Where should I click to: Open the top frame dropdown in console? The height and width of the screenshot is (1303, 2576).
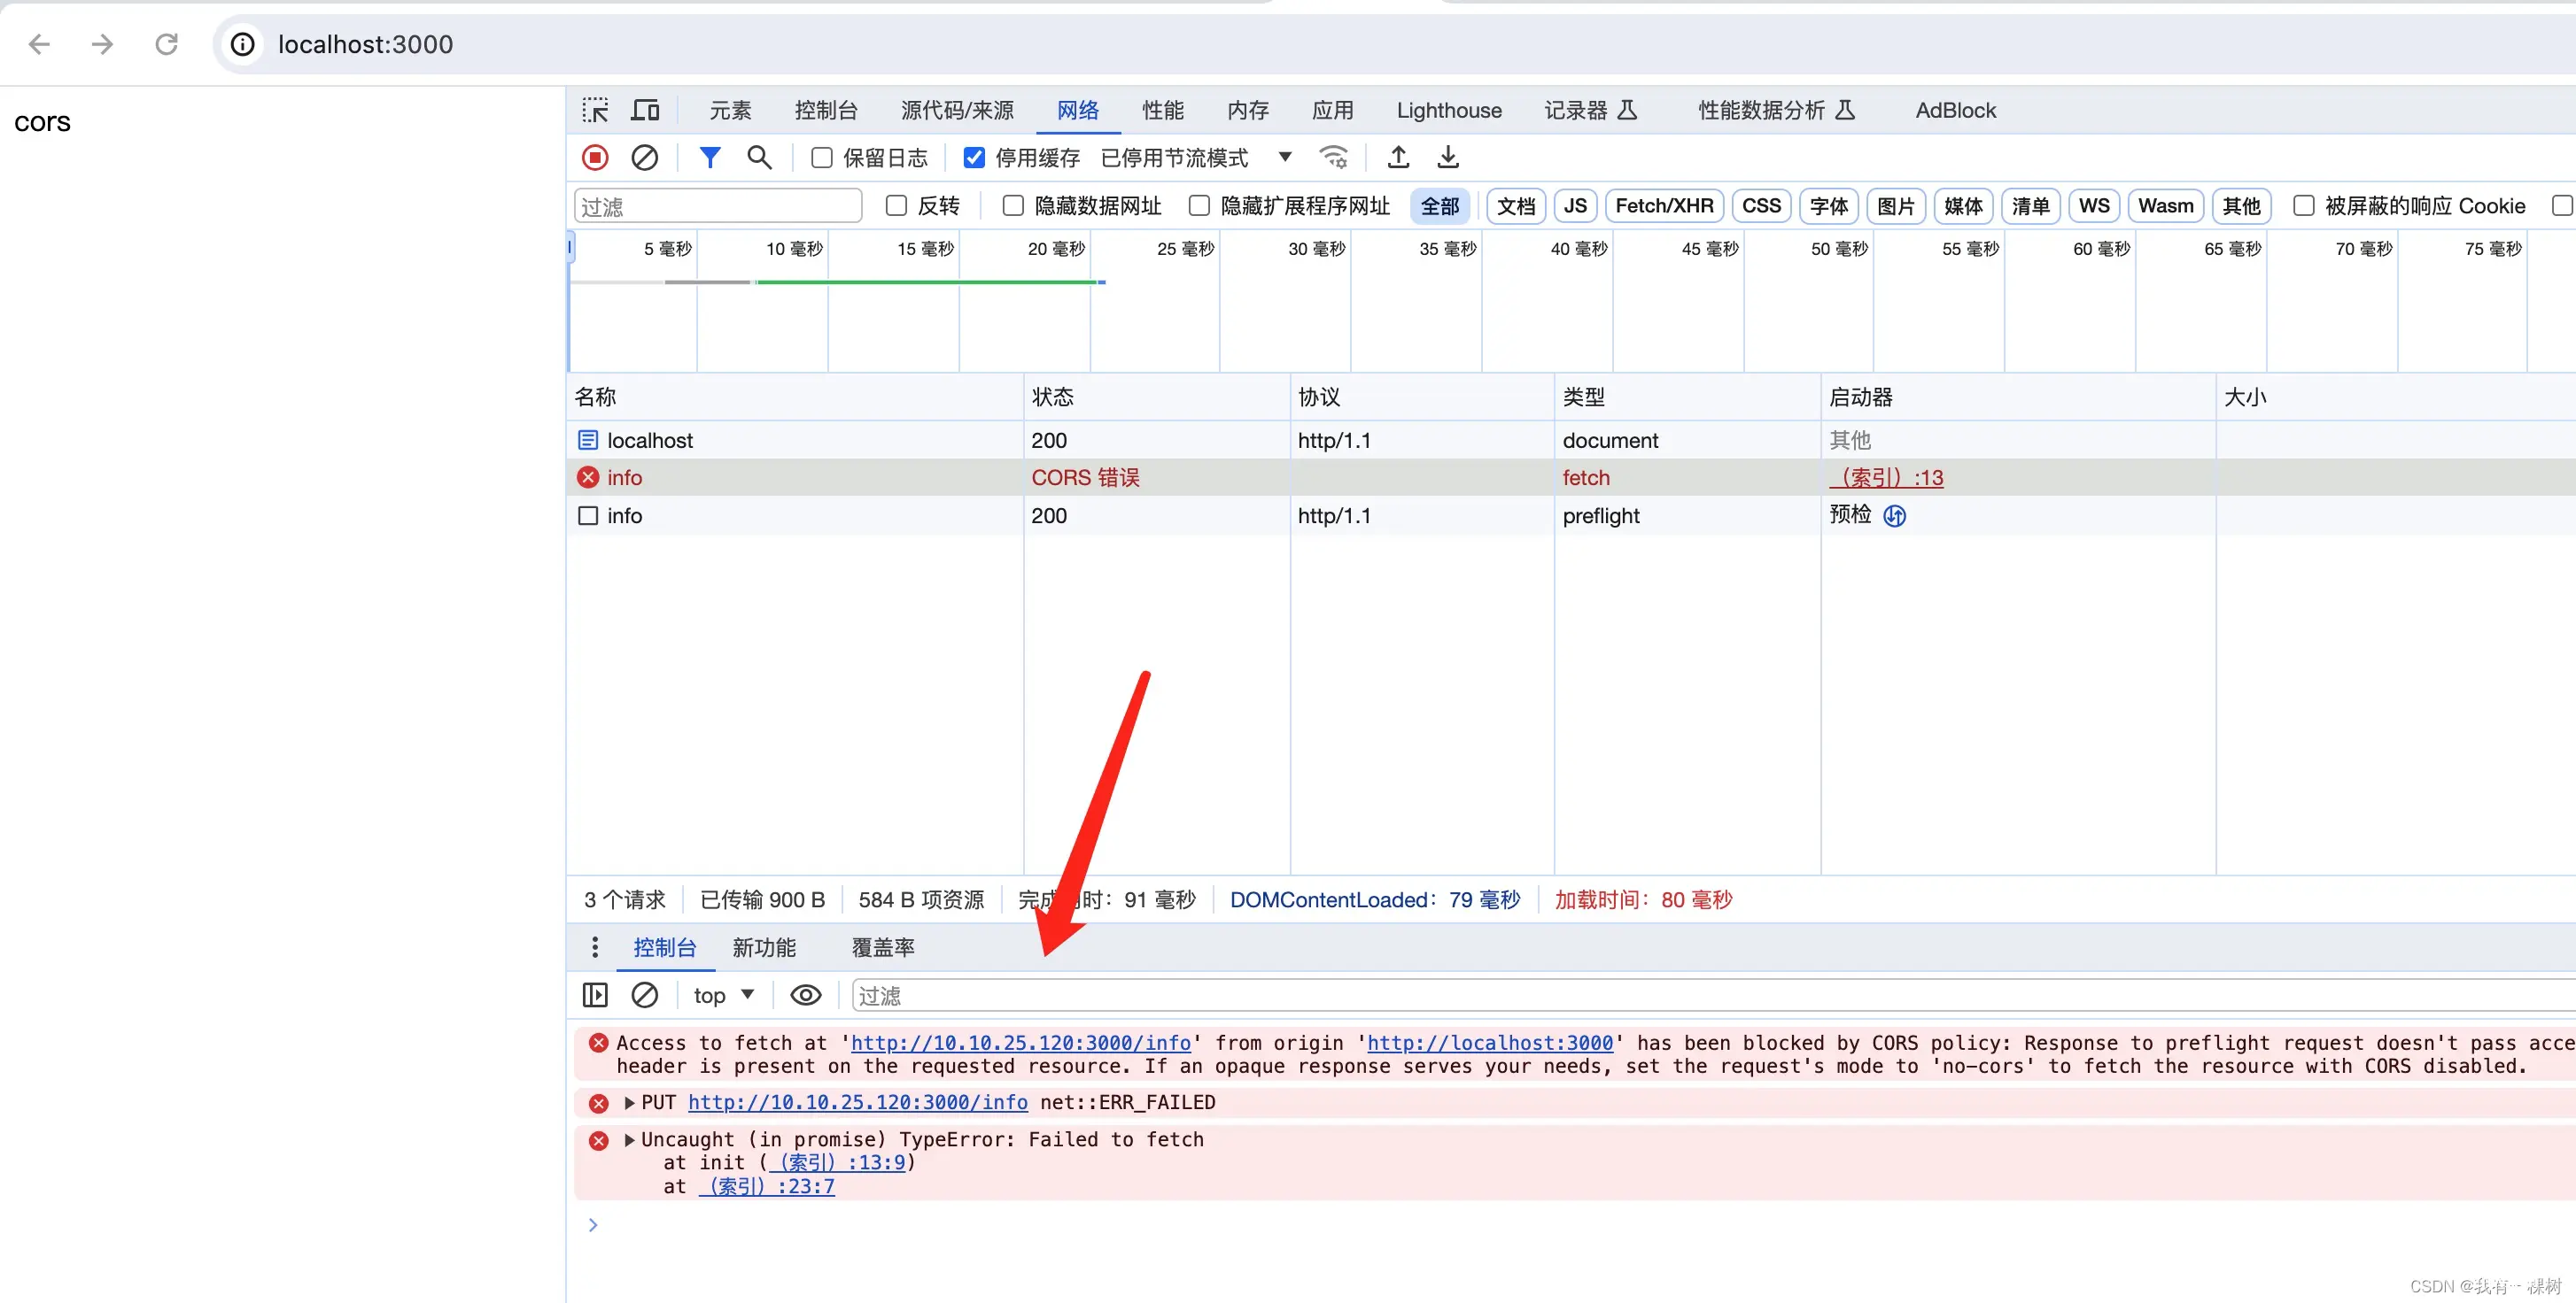point(724,992)
